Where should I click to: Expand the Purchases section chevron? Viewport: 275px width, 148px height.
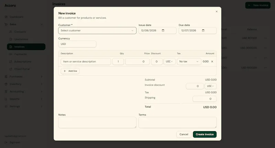(42, 76)
